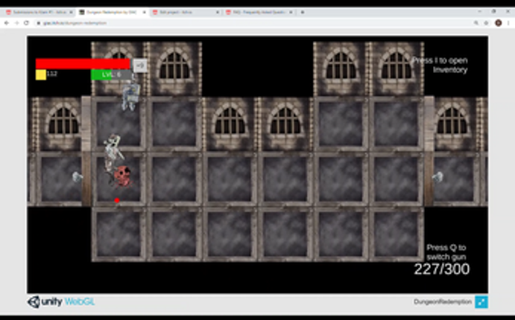This screenshot has width=515, height=320.
Task: Toggle fullscreen with the blue arrows button
Action: click(481, 302)
